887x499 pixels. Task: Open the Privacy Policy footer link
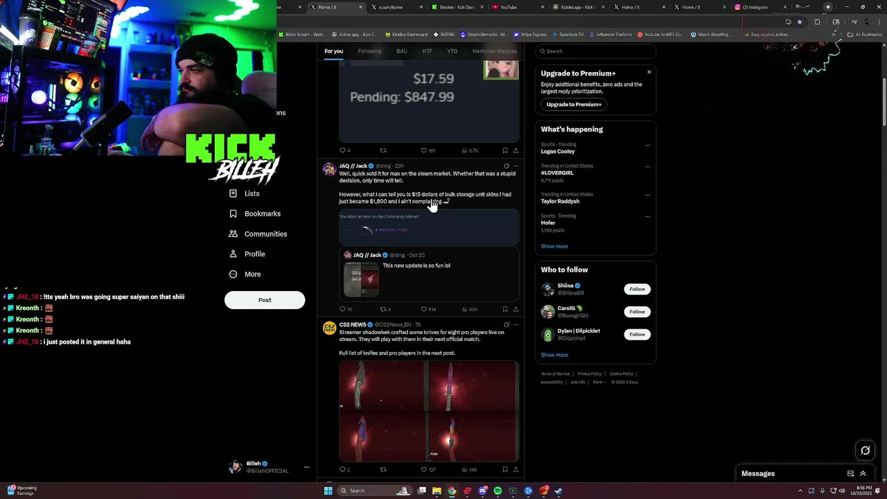pos(589,374)
